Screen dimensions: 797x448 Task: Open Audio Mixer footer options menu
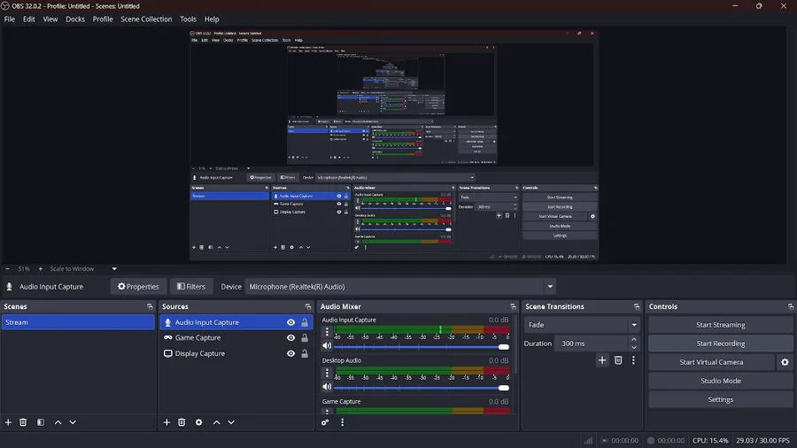342,422
